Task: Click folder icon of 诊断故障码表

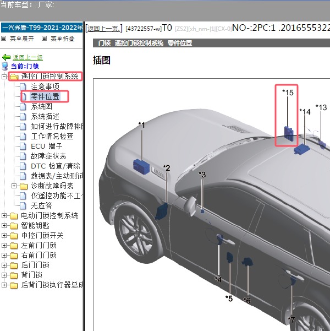Action: (x=24, y=186)
